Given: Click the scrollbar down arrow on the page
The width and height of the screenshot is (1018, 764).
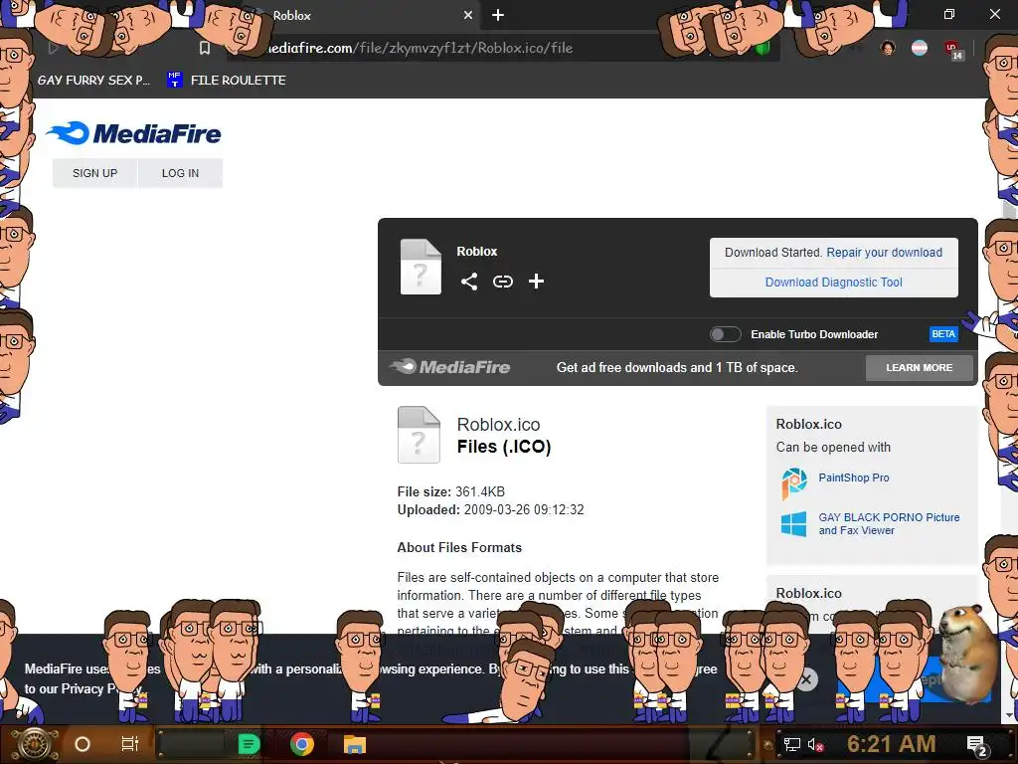Looking at the screenshot, I should [1010, 716].
